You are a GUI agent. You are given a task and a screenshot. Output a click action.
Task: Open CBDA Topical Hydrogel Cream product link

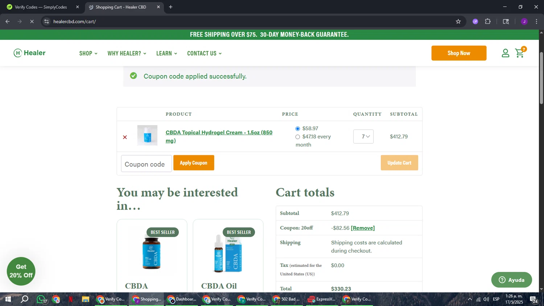tap(219, 136)
